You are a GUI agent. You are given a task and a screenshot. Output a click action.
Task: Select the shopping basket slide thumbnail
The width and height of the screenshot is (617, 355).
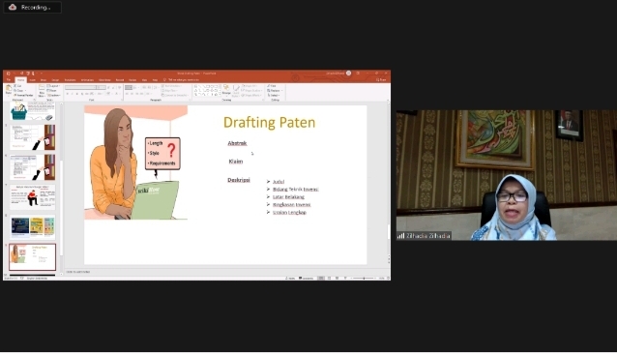click(x=32, y=112)
